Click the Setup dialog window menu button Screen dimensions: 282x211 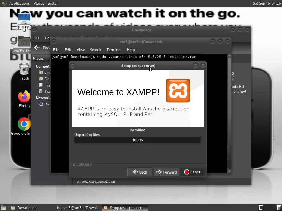pos(72,65)
